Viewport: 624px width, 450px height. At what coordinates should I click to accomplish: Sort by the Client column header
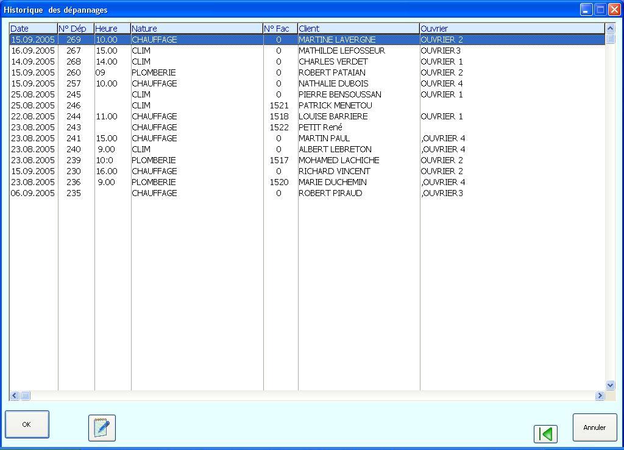point(358,29)
